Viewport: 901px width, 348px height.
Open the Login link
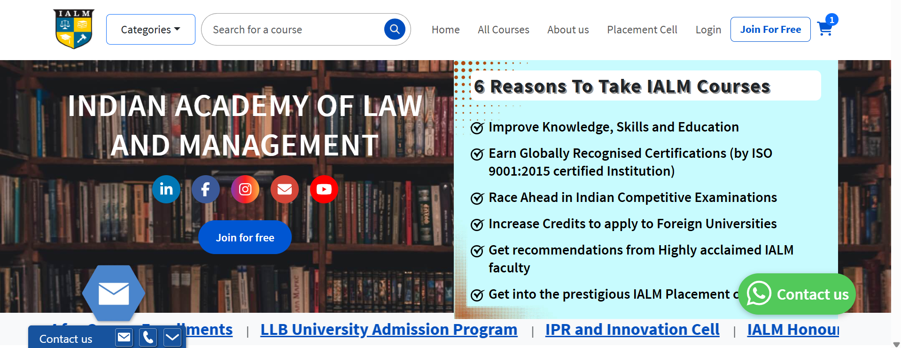[708, 30]
